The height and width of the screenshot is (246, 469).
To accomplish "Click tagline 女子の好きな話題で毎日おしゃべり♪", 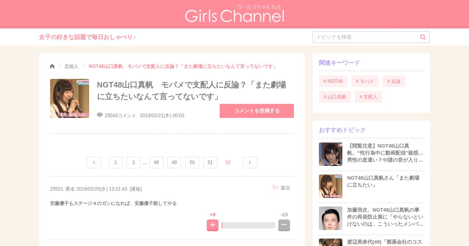I will (87, 37).
